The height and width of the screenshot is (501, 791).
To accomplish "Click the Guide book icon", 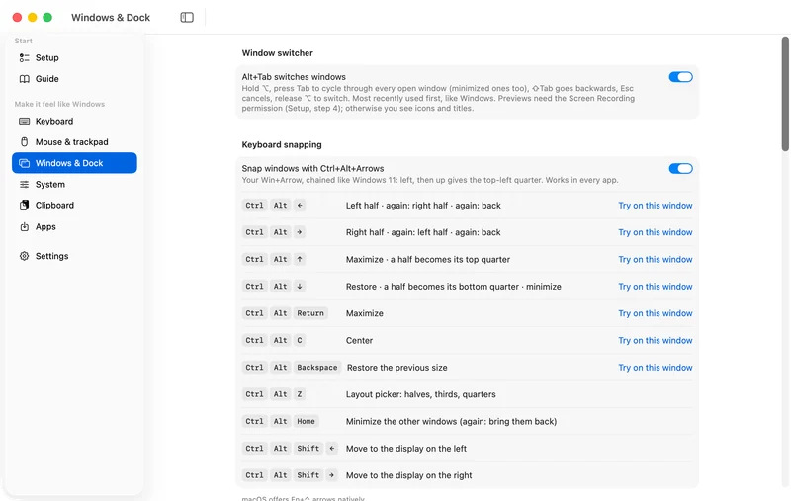I will (x=24, y=79).
